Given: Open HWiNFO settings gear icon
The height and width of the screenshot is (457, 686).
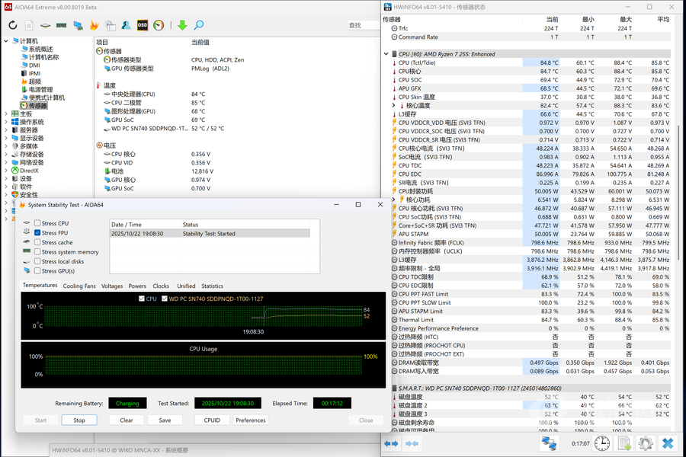Looking at the screenshot, I should click(x=646, y=443).
